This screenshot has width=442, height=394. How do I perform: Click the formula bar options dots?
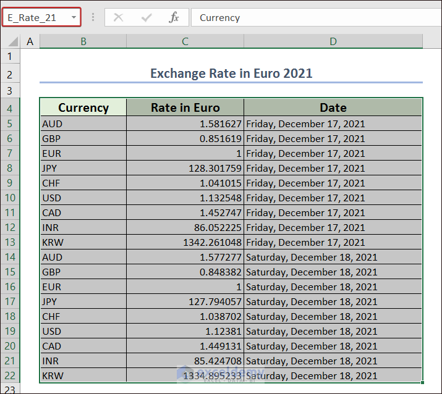[93, 17]
